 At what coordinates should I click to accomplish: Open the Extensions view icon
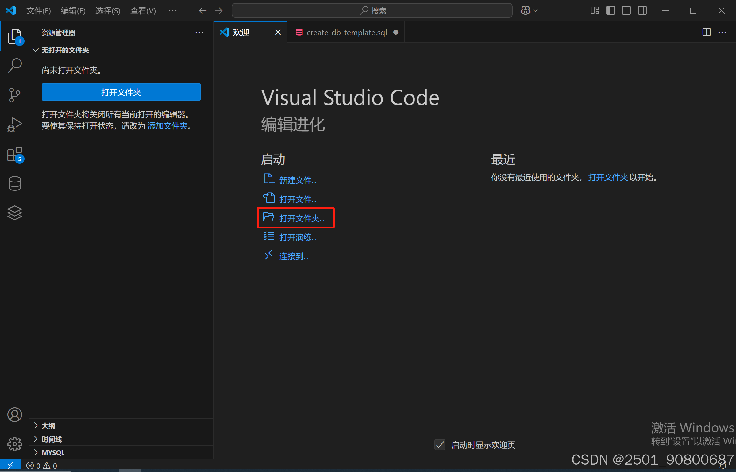[x=14, y=154]
